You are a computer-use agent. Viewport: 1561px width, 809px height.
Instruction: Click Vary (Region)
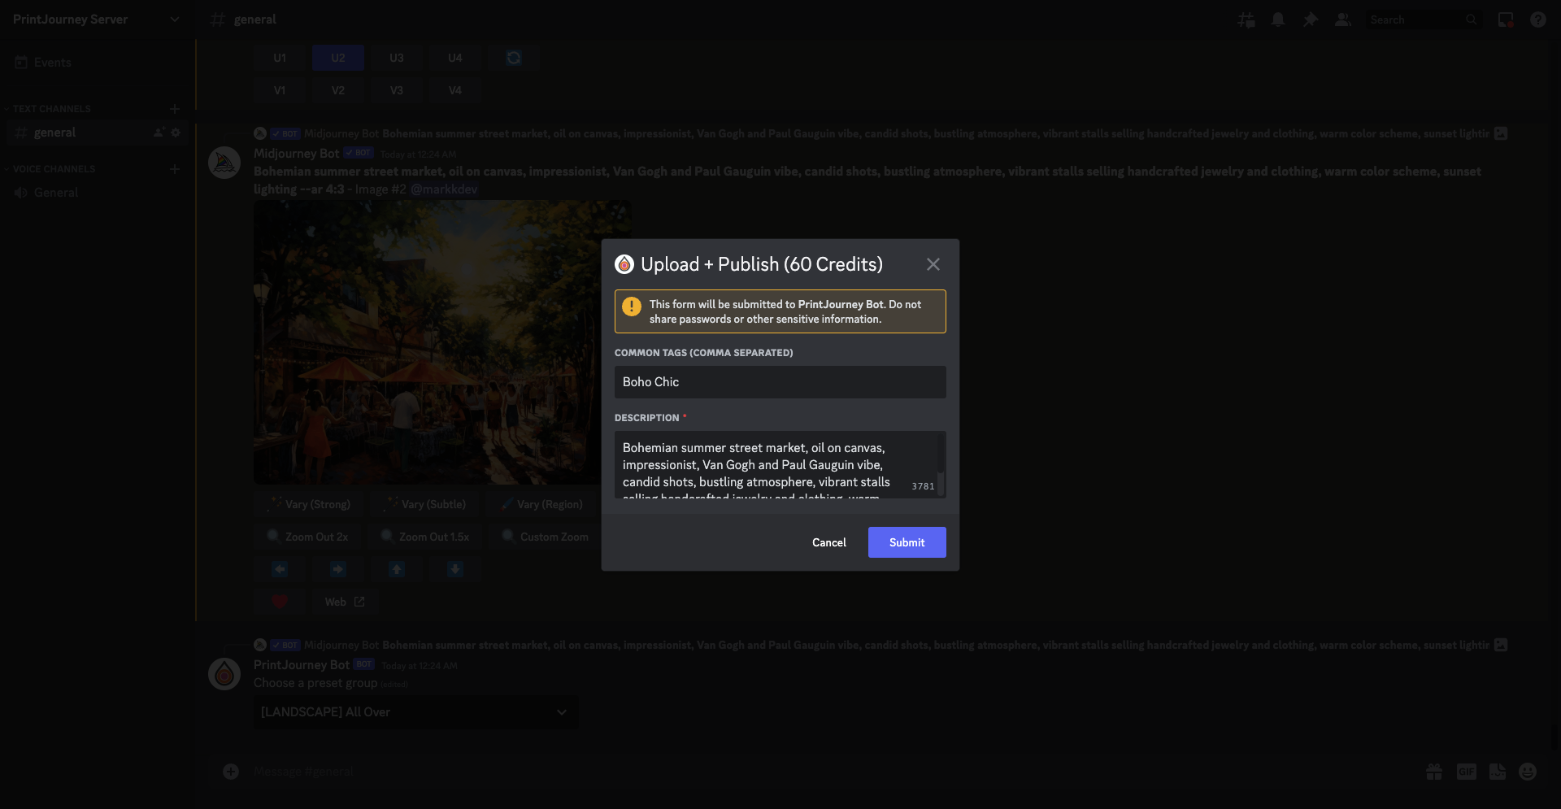click(x=541, y=504)
